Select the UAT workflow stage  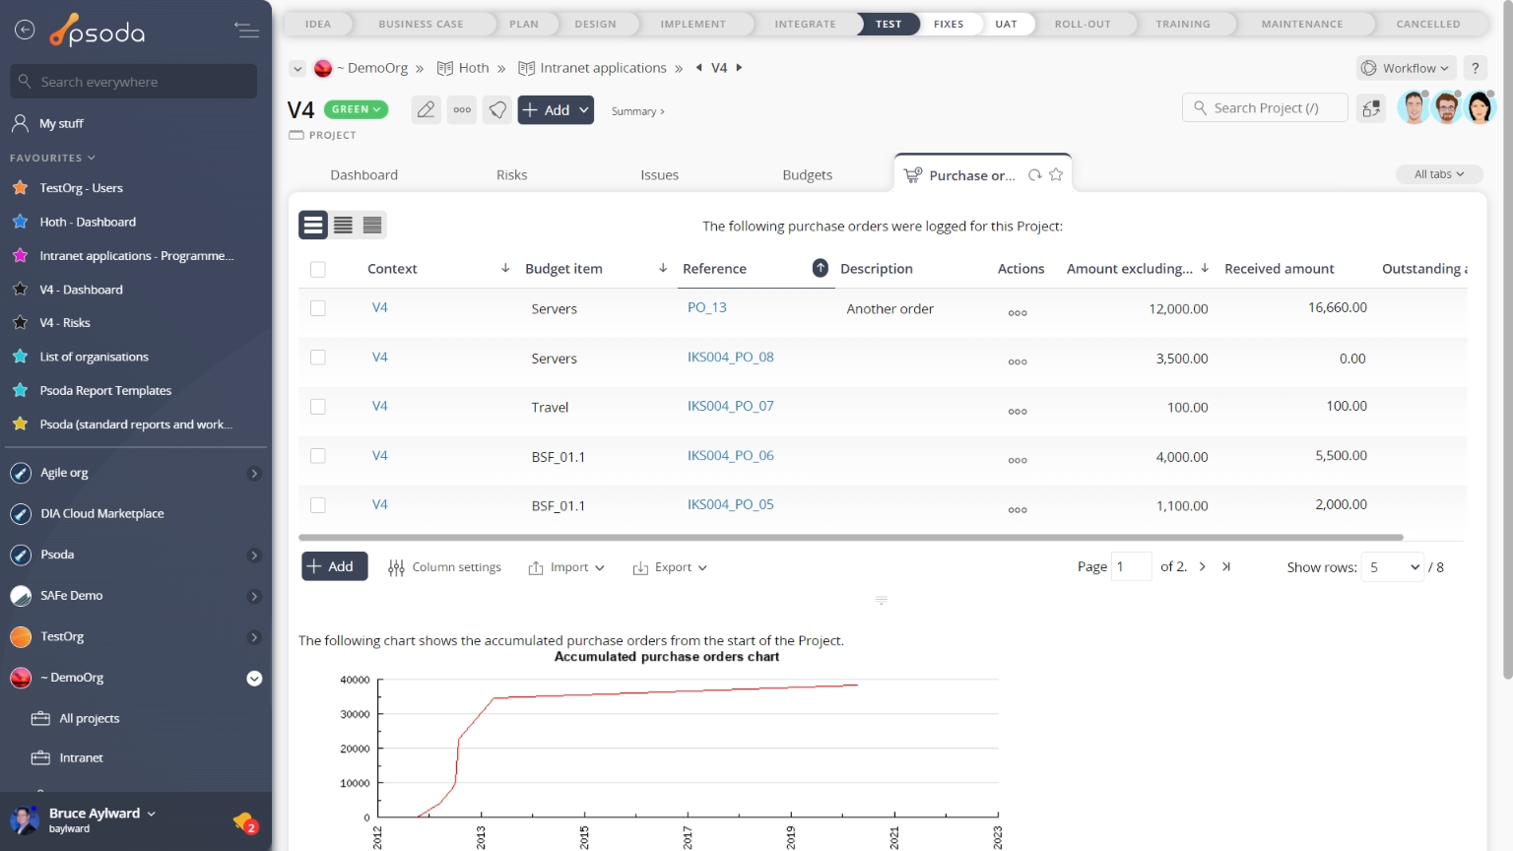(x=1006, y=24)
